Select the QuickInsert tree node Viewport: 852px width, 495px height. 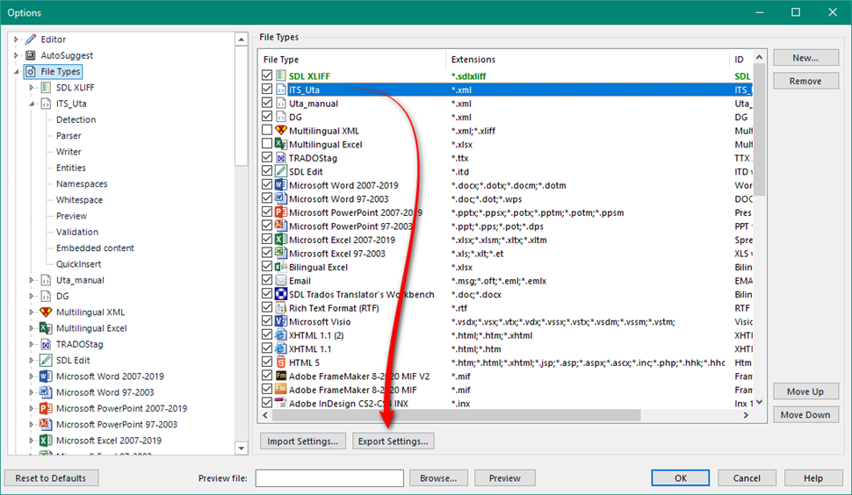click(78, 264)
